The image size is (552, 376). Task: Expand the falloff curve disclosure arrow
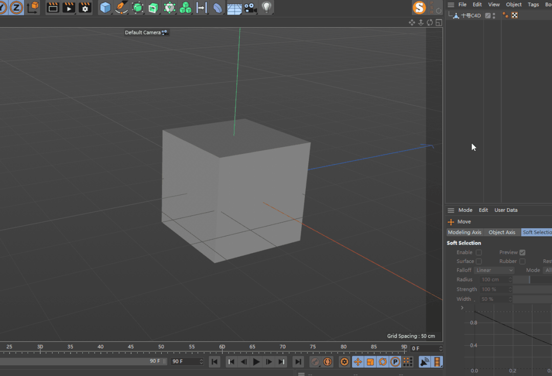462,307
